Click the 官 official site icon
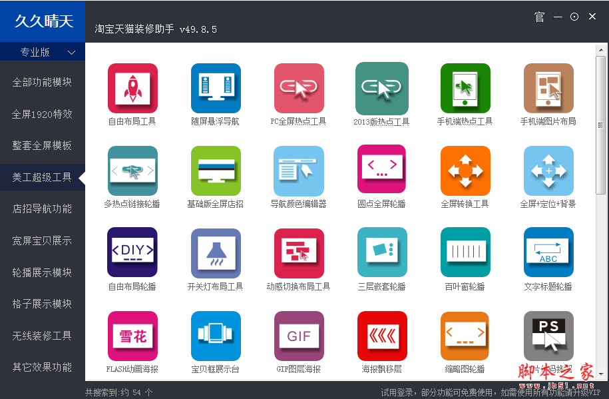609x399 pixels. 539,17
